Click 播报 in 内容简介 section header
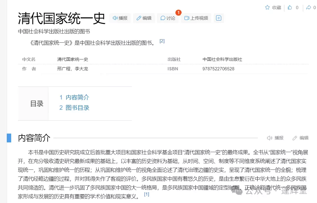 click(275, 138)
